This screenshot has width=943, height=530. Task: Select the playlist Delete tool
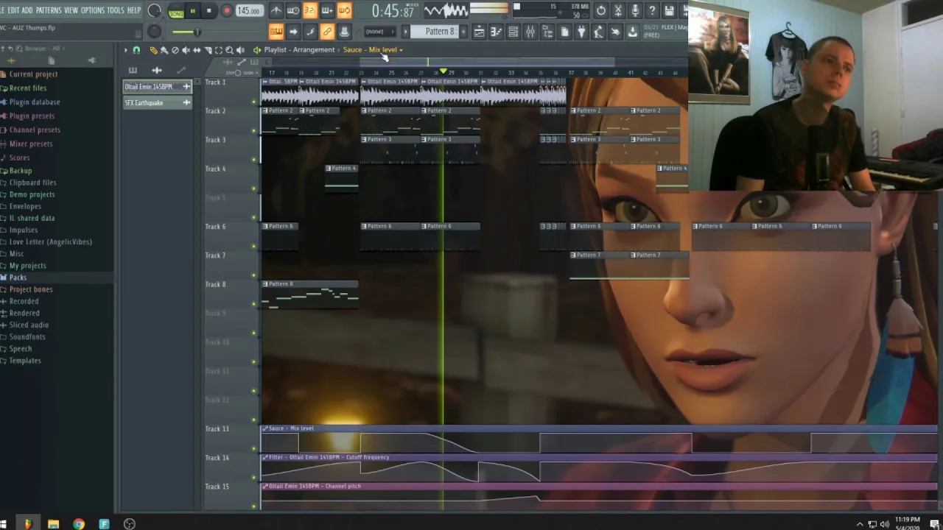(175, 50)
